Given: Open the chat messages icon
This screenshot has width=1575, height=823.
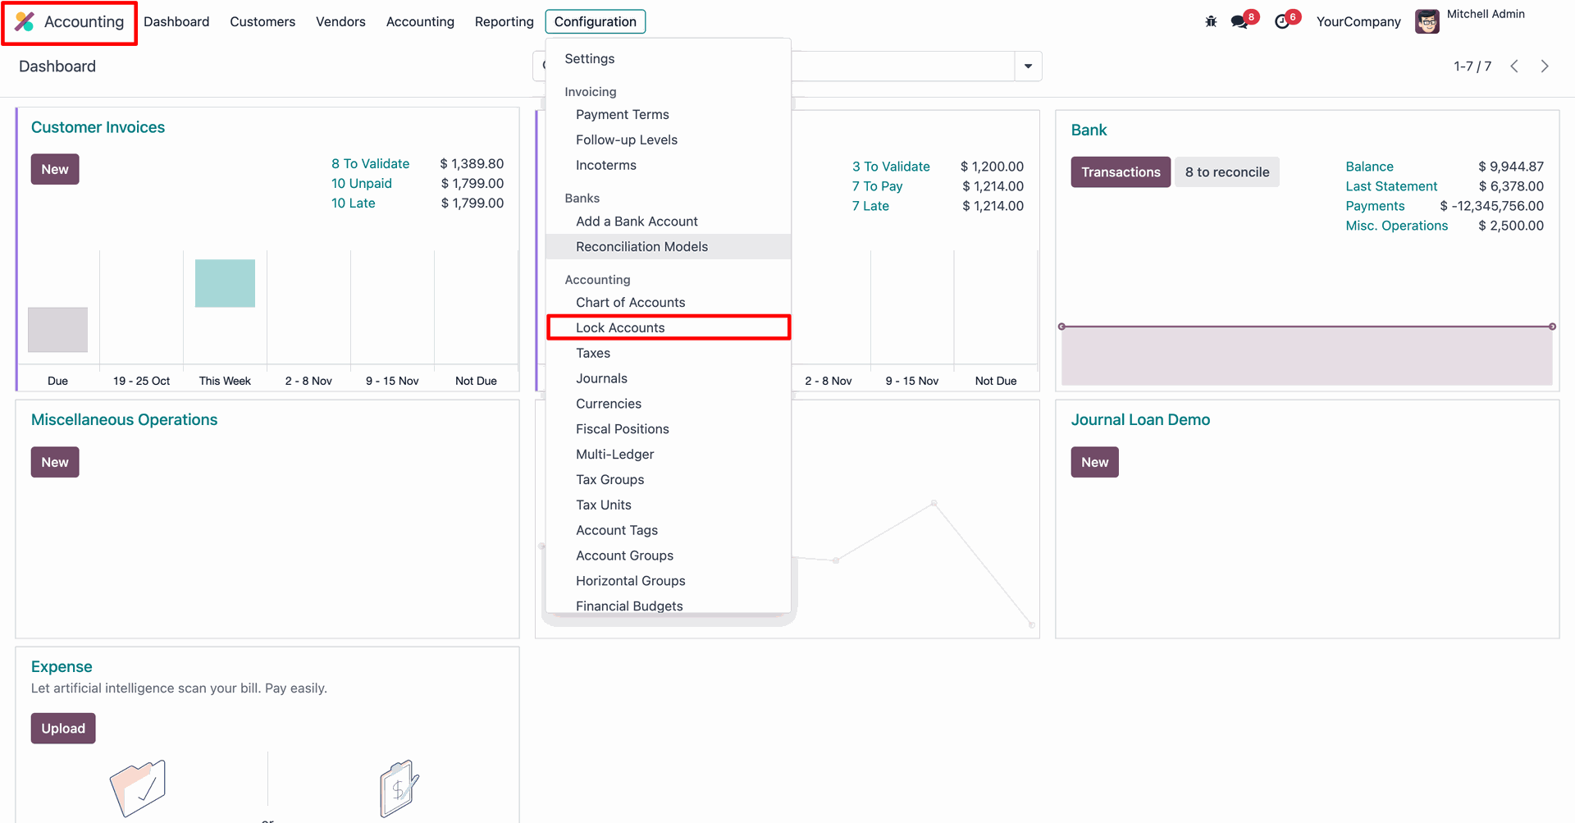Looking at the screenshot, I should [x=1239, y=22].
